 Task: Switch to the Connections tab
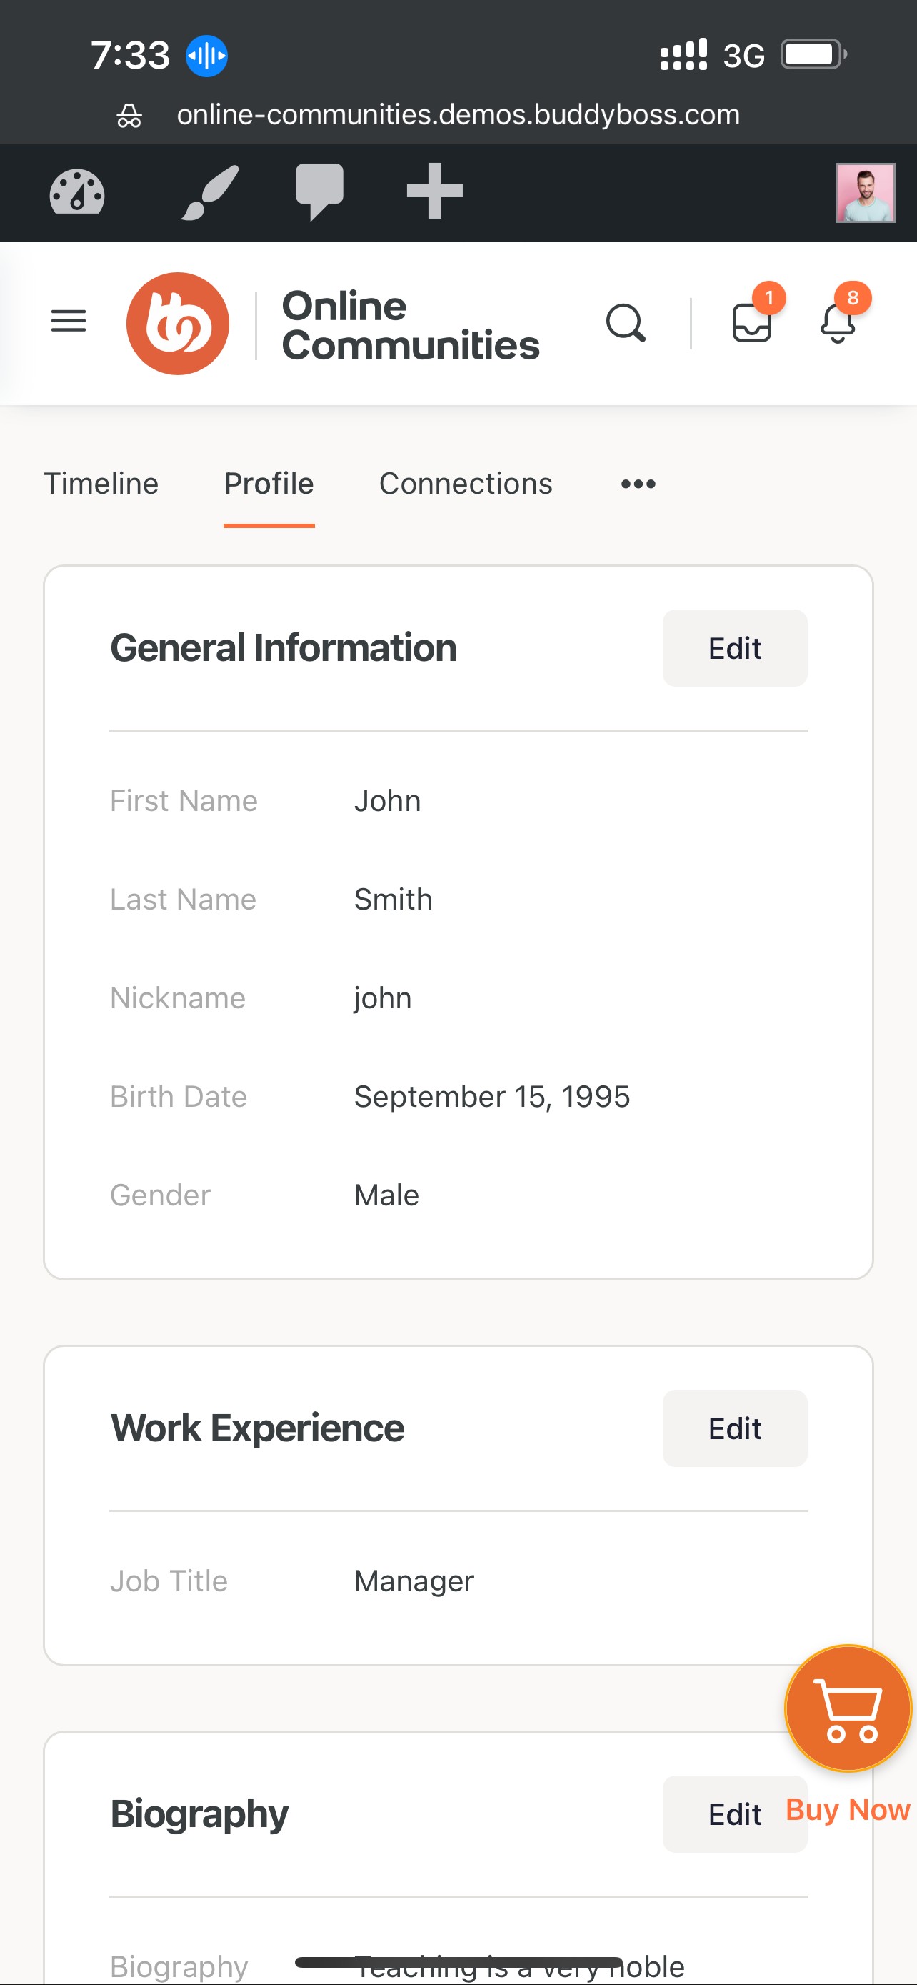(x=465, y=484)
